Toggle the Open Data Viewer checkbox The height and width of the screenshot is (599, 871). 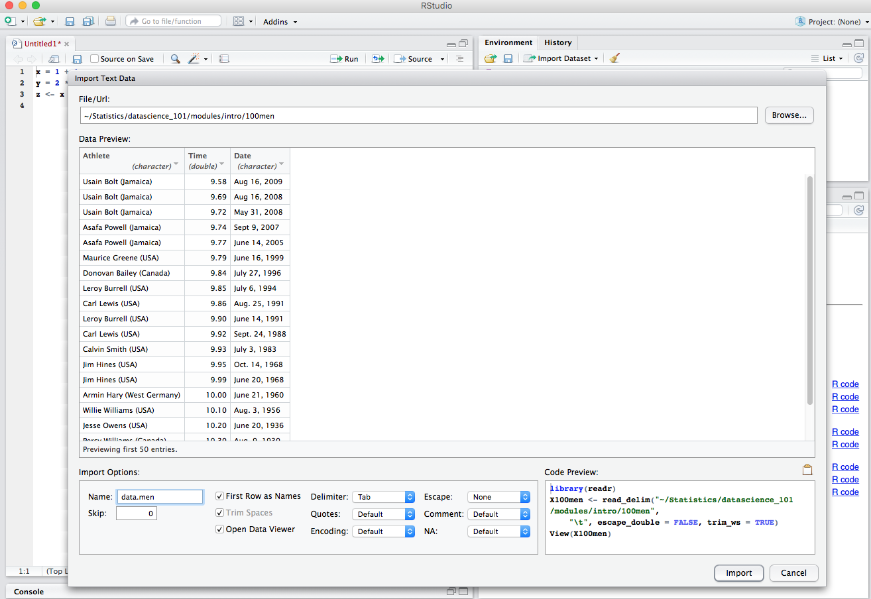pyautogui.click(x=220, y=529)
